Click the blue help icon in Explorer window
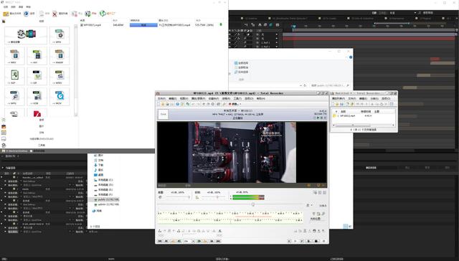The width and height of the screenshot is (459, 261). [x=351, y=57]
